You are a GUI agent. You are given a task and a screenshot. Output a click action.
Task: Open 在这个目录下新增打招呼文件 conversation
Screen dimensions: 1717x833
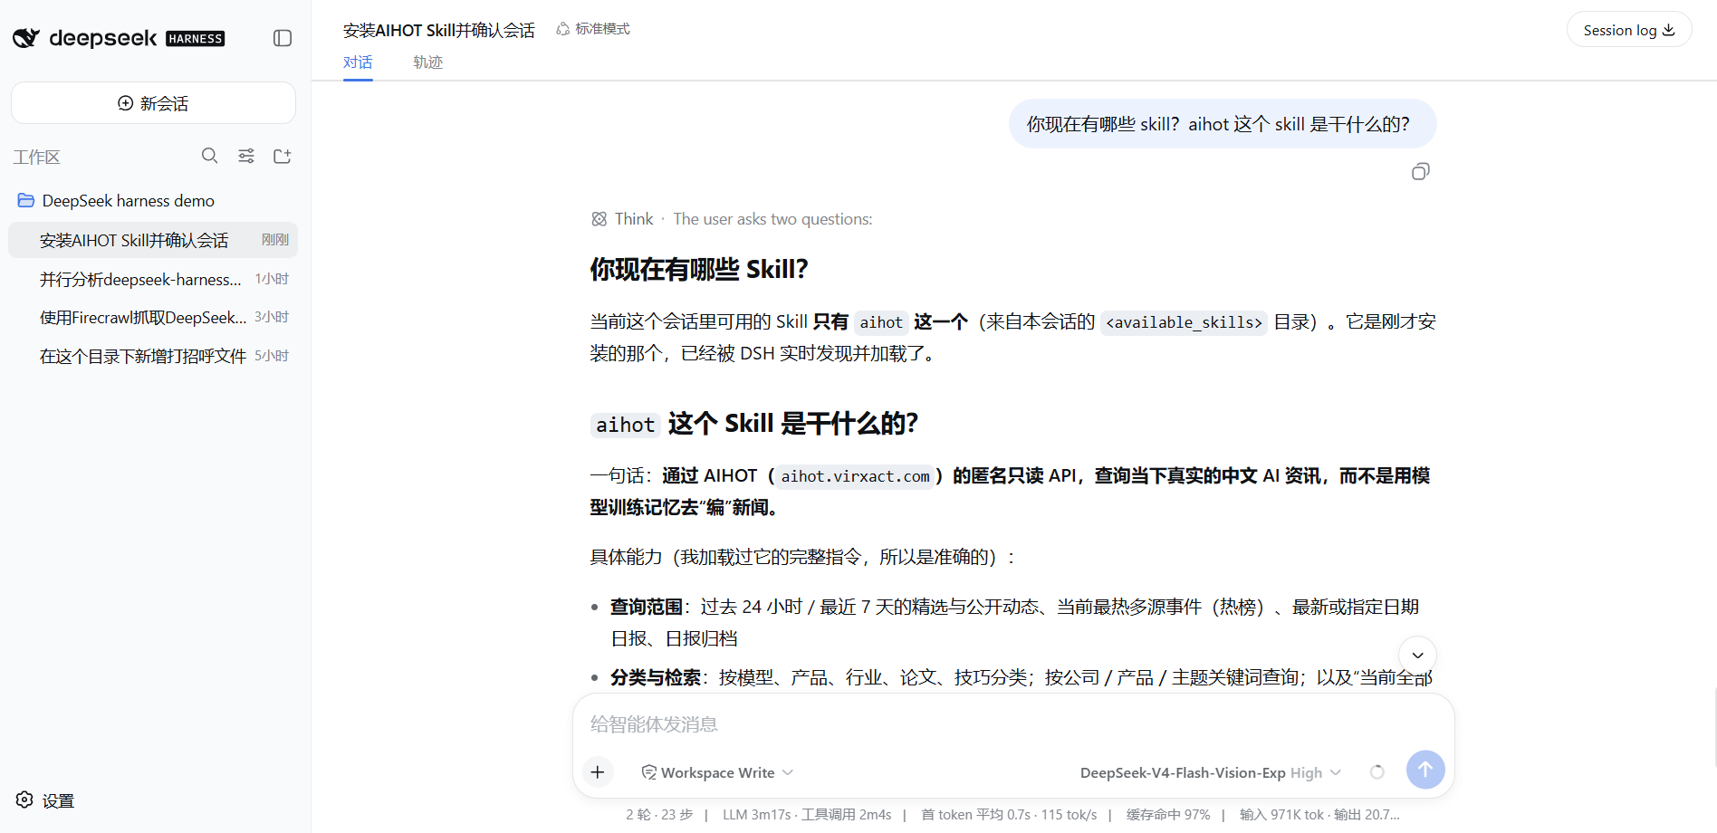coord(153,356)
